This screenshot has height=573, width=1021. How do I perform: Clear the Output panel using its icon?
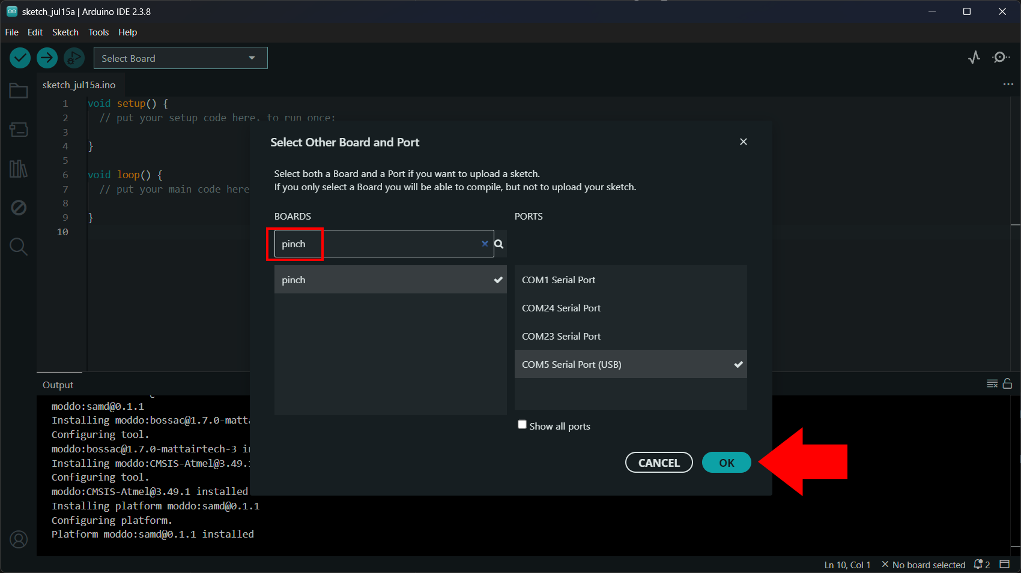pyautogui.click(x=992, y=384)
